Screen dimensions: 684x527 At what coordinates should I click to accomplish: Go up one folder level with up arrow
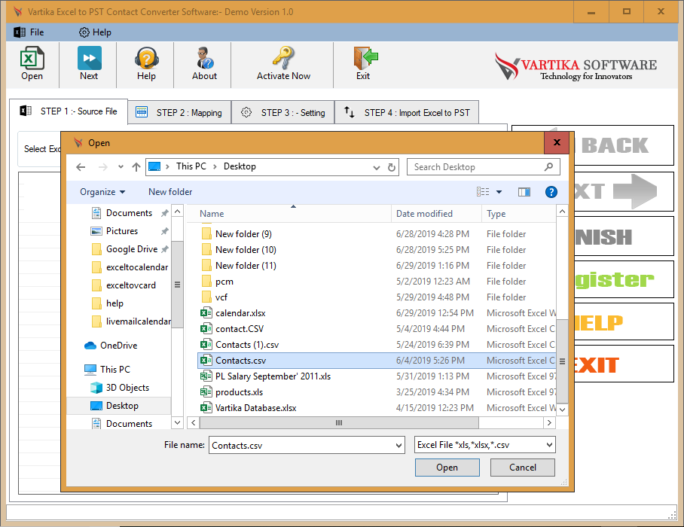pyautogui.click(x=136, y=167)
